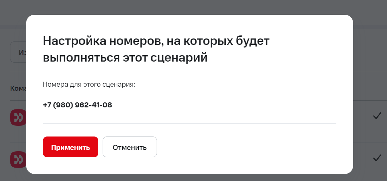The width and height of the screenshot is (387, 181).
Task: Click the area code "(980)" in the number
Action: point(63,105)
